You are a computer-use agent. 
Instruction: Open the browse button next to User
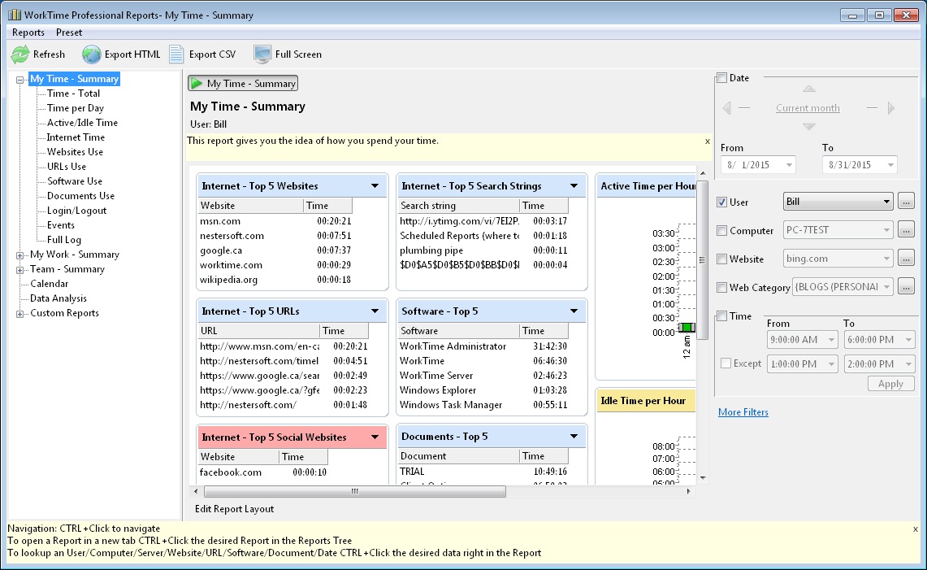(x=906, y=201)
